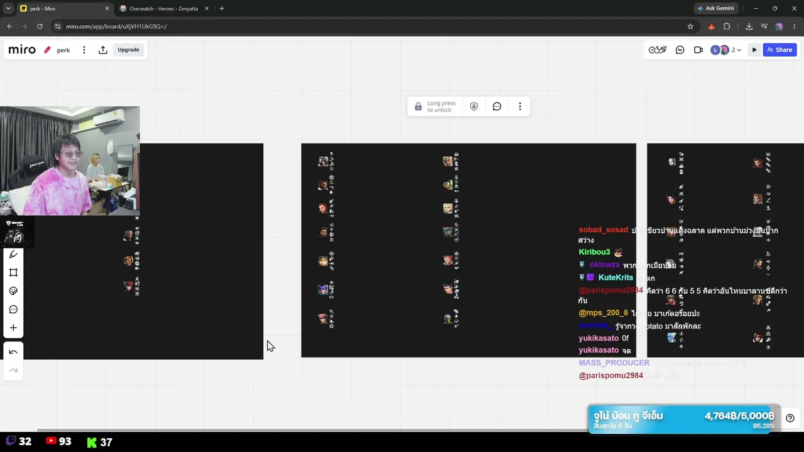This screenshot has width=804, height=452.
Task: Click Ask Gemini button
Action: click(x=715, y=9)
